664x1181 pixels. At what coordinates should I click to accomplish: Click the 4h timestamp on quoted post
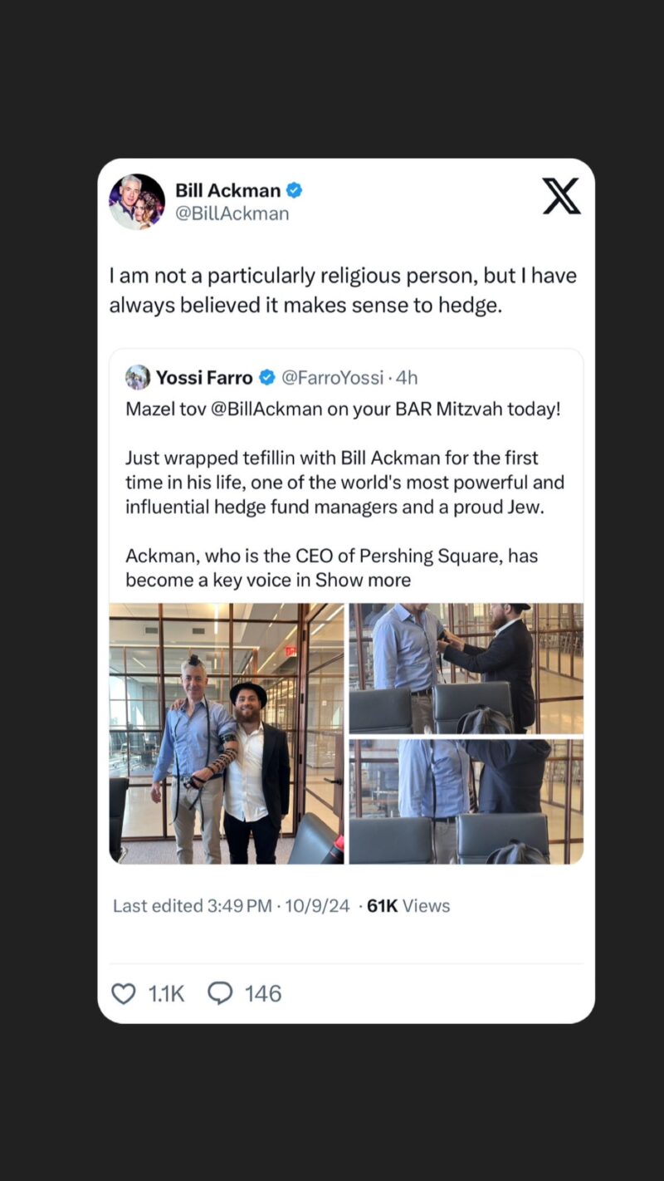click(x=407, y=378)
